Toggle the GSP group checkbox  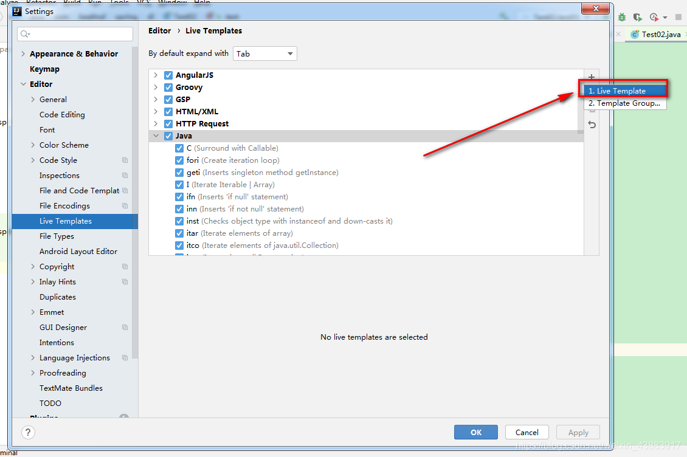tap(168, 100)
